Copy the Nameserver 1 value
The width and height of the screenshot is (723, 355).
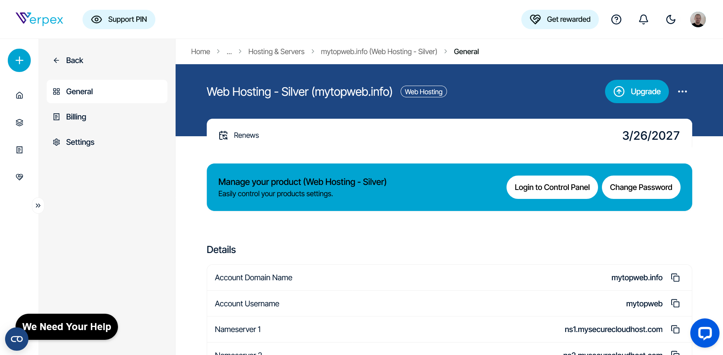[x=676, y=329]
